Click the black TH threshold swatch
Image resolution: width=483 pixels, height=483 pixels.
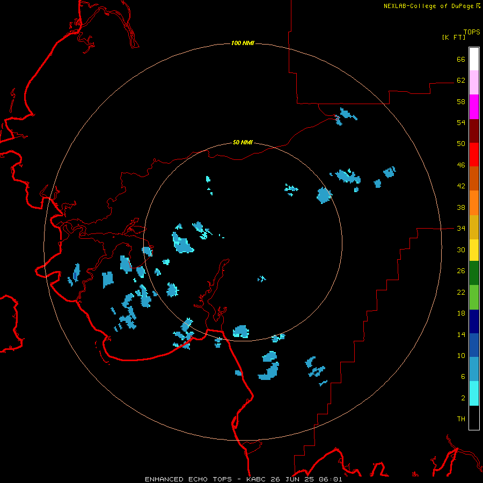click(474, 418)
